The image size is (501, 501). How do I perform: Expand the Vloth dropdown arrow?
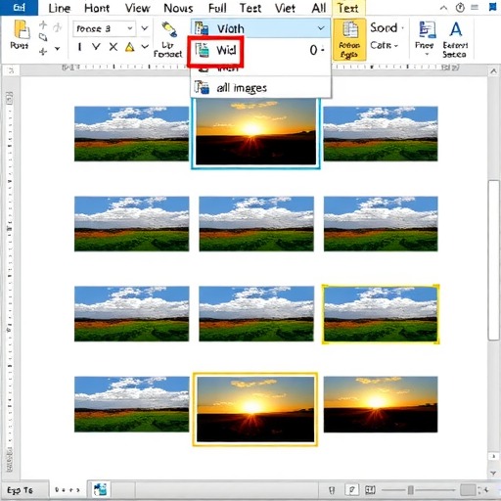coord(321,28)
